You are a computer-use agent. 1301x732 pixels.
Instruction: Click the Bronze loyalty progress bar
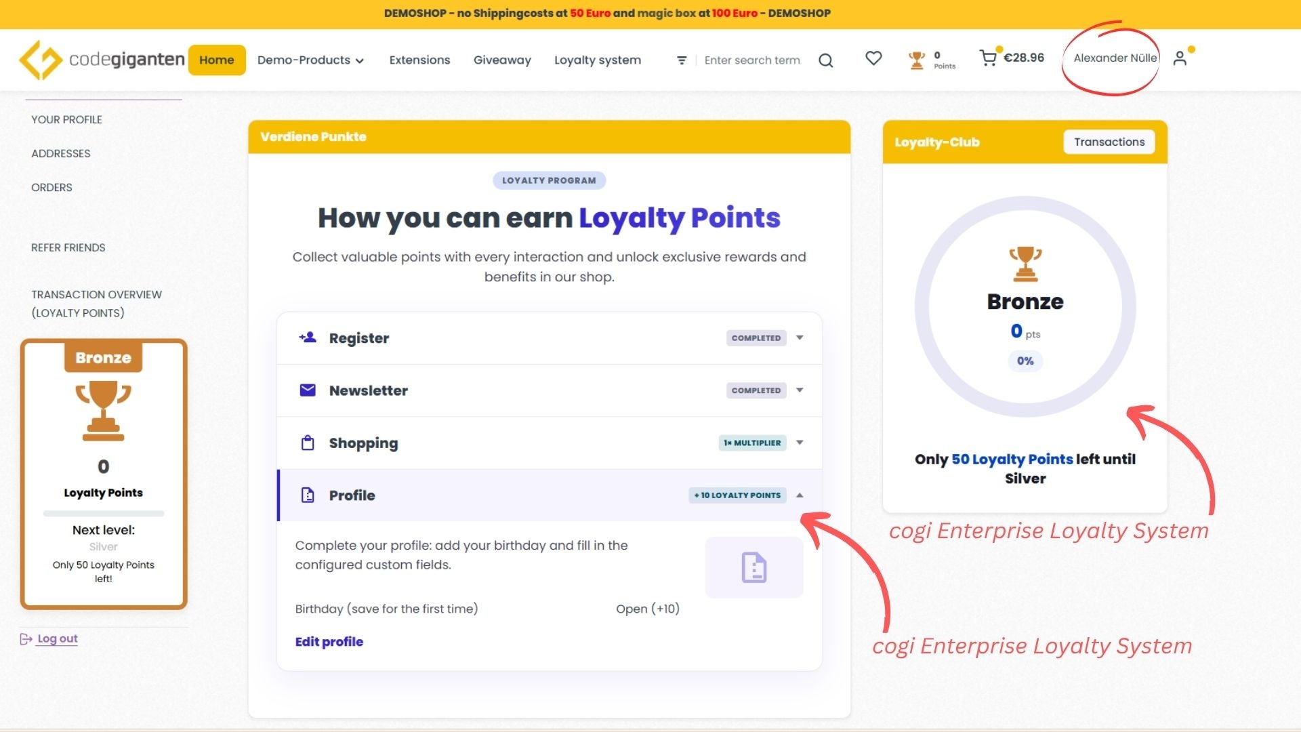103,514
